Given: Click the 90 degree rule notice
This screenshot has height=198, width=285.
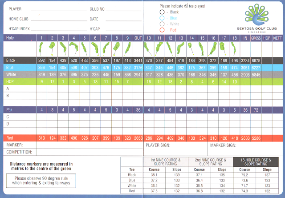Looking at the screenshot, I should pyautogui.click(x=41, y=181).
